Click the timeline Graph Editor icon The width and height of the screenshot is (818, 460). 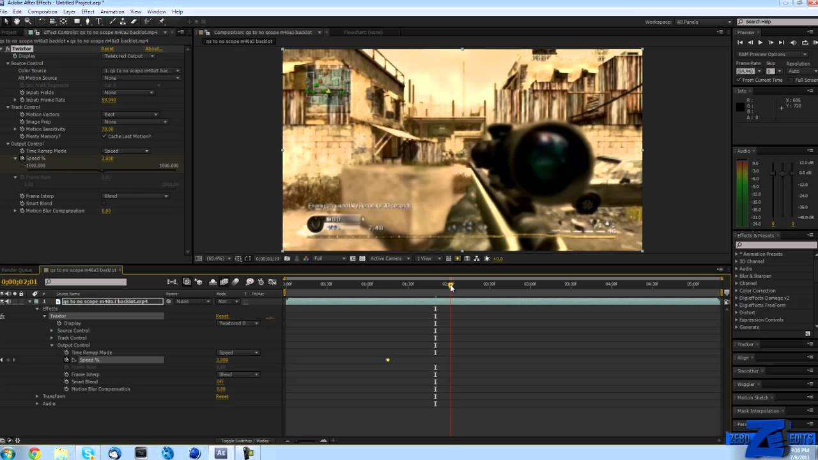[272, 282]
